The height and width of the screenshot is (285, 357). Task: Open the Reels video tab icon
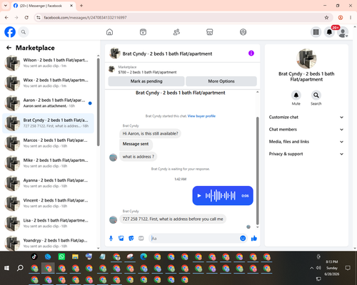pyautogui.click(x=143, y=32)
